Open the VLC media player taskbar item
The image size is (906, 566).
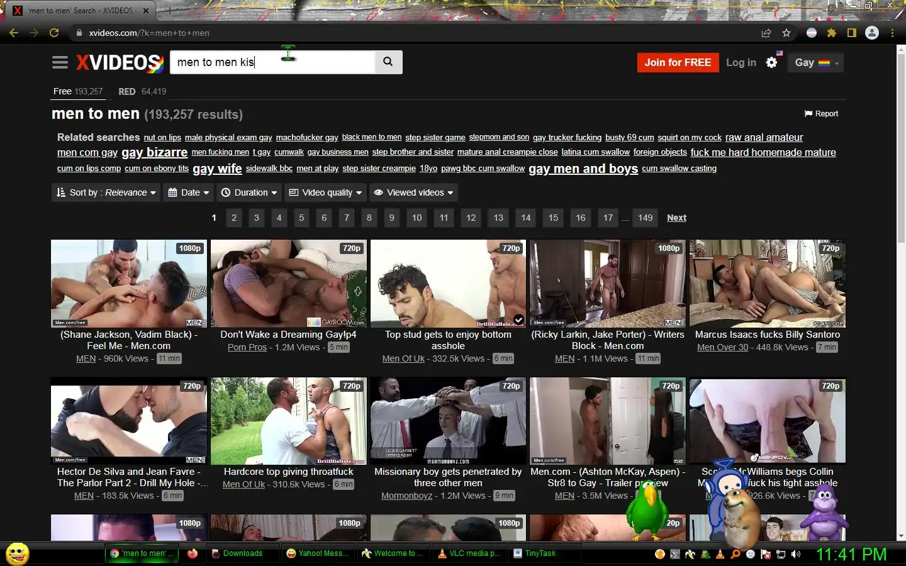[x=469, y=553]
